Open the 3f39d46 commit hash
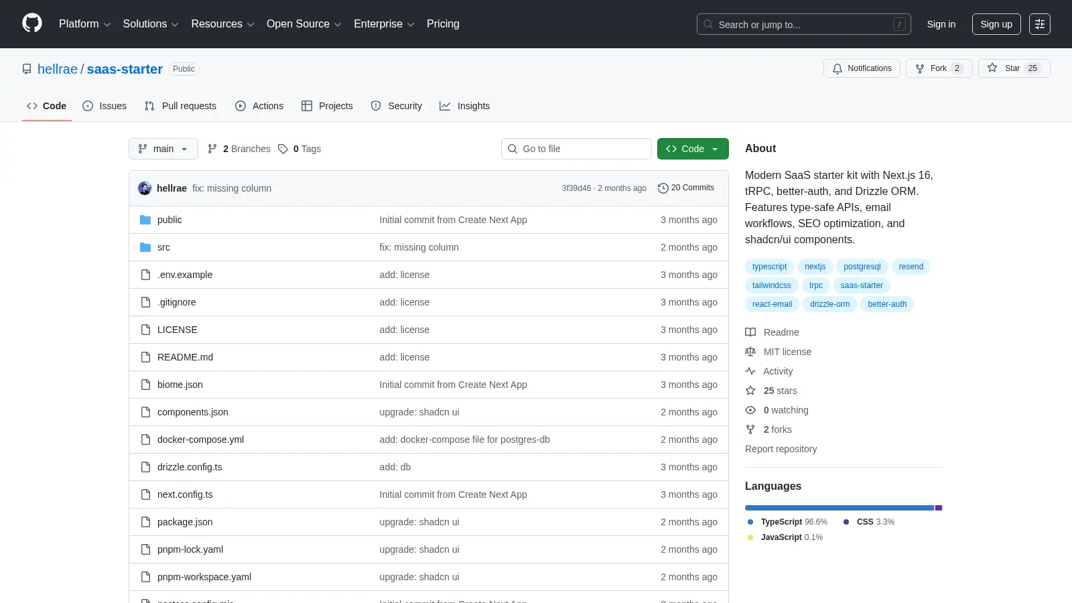Image resolution: width=1072 pixels, height=603 pixels. pos(576,188)
